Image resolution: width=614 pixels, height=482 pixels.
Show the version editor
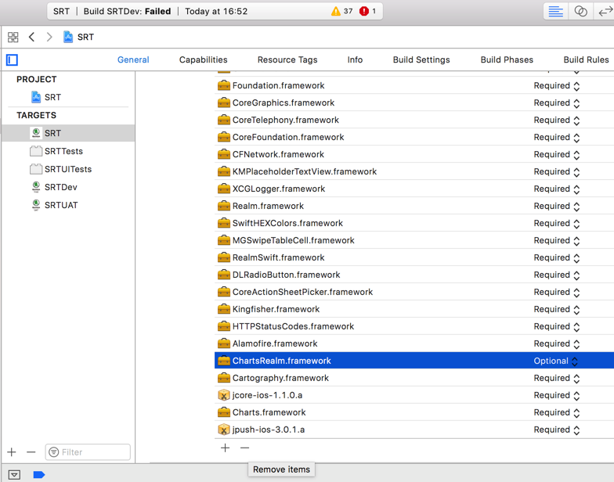(x=605, y=11)
